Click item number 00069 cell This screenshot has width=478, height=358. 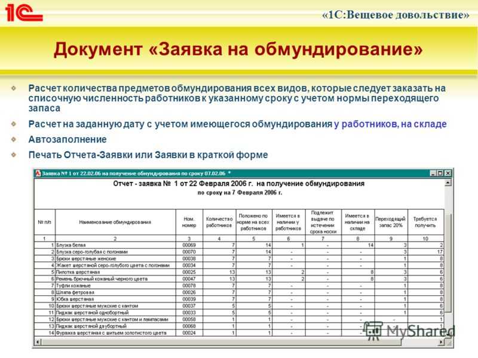(x=189, y=245)
